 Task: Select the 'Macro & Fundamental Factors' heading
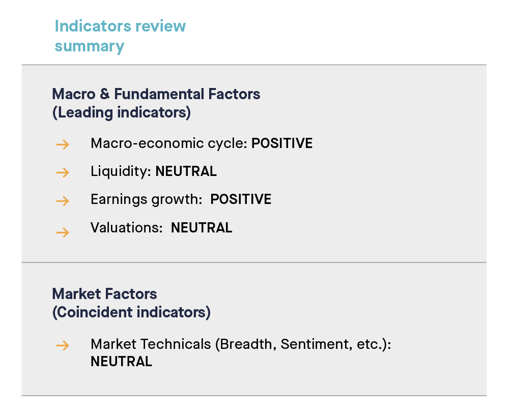point(156,94)
